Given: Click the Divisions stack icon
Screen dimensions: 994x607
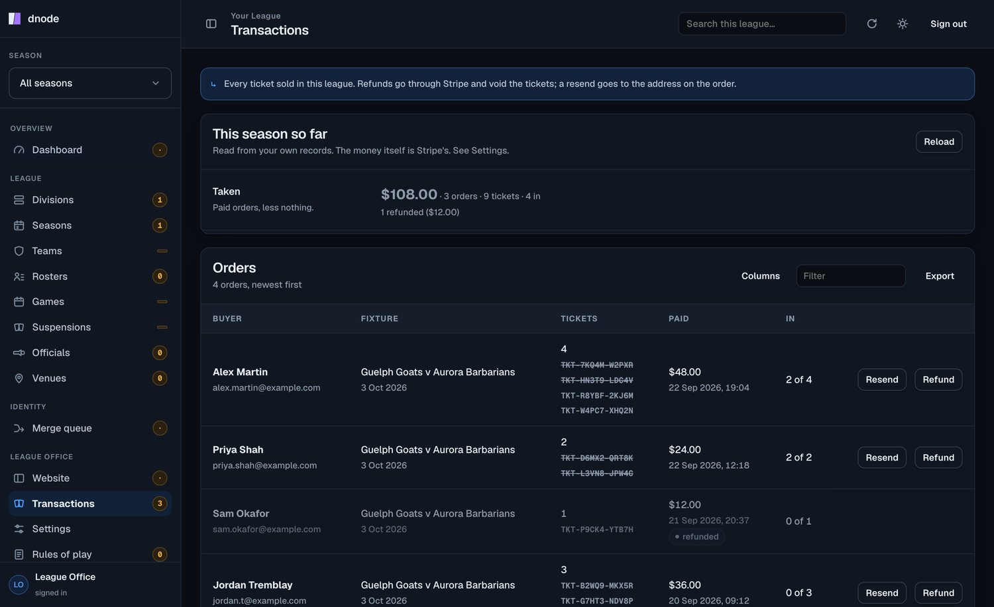Looking at the screenshot, I should 19,200.
